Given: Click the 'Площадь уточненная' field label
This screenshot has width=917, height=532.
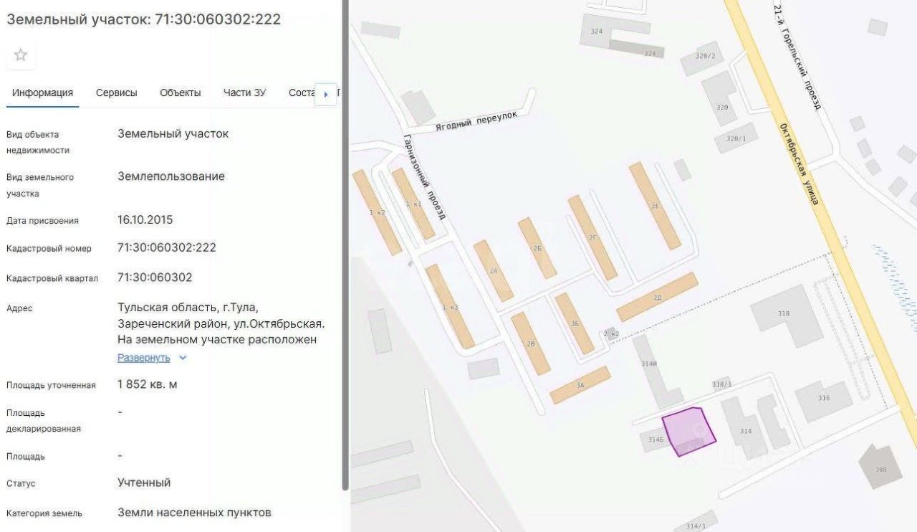Looking at the screenshot, I should coord(51,385).
